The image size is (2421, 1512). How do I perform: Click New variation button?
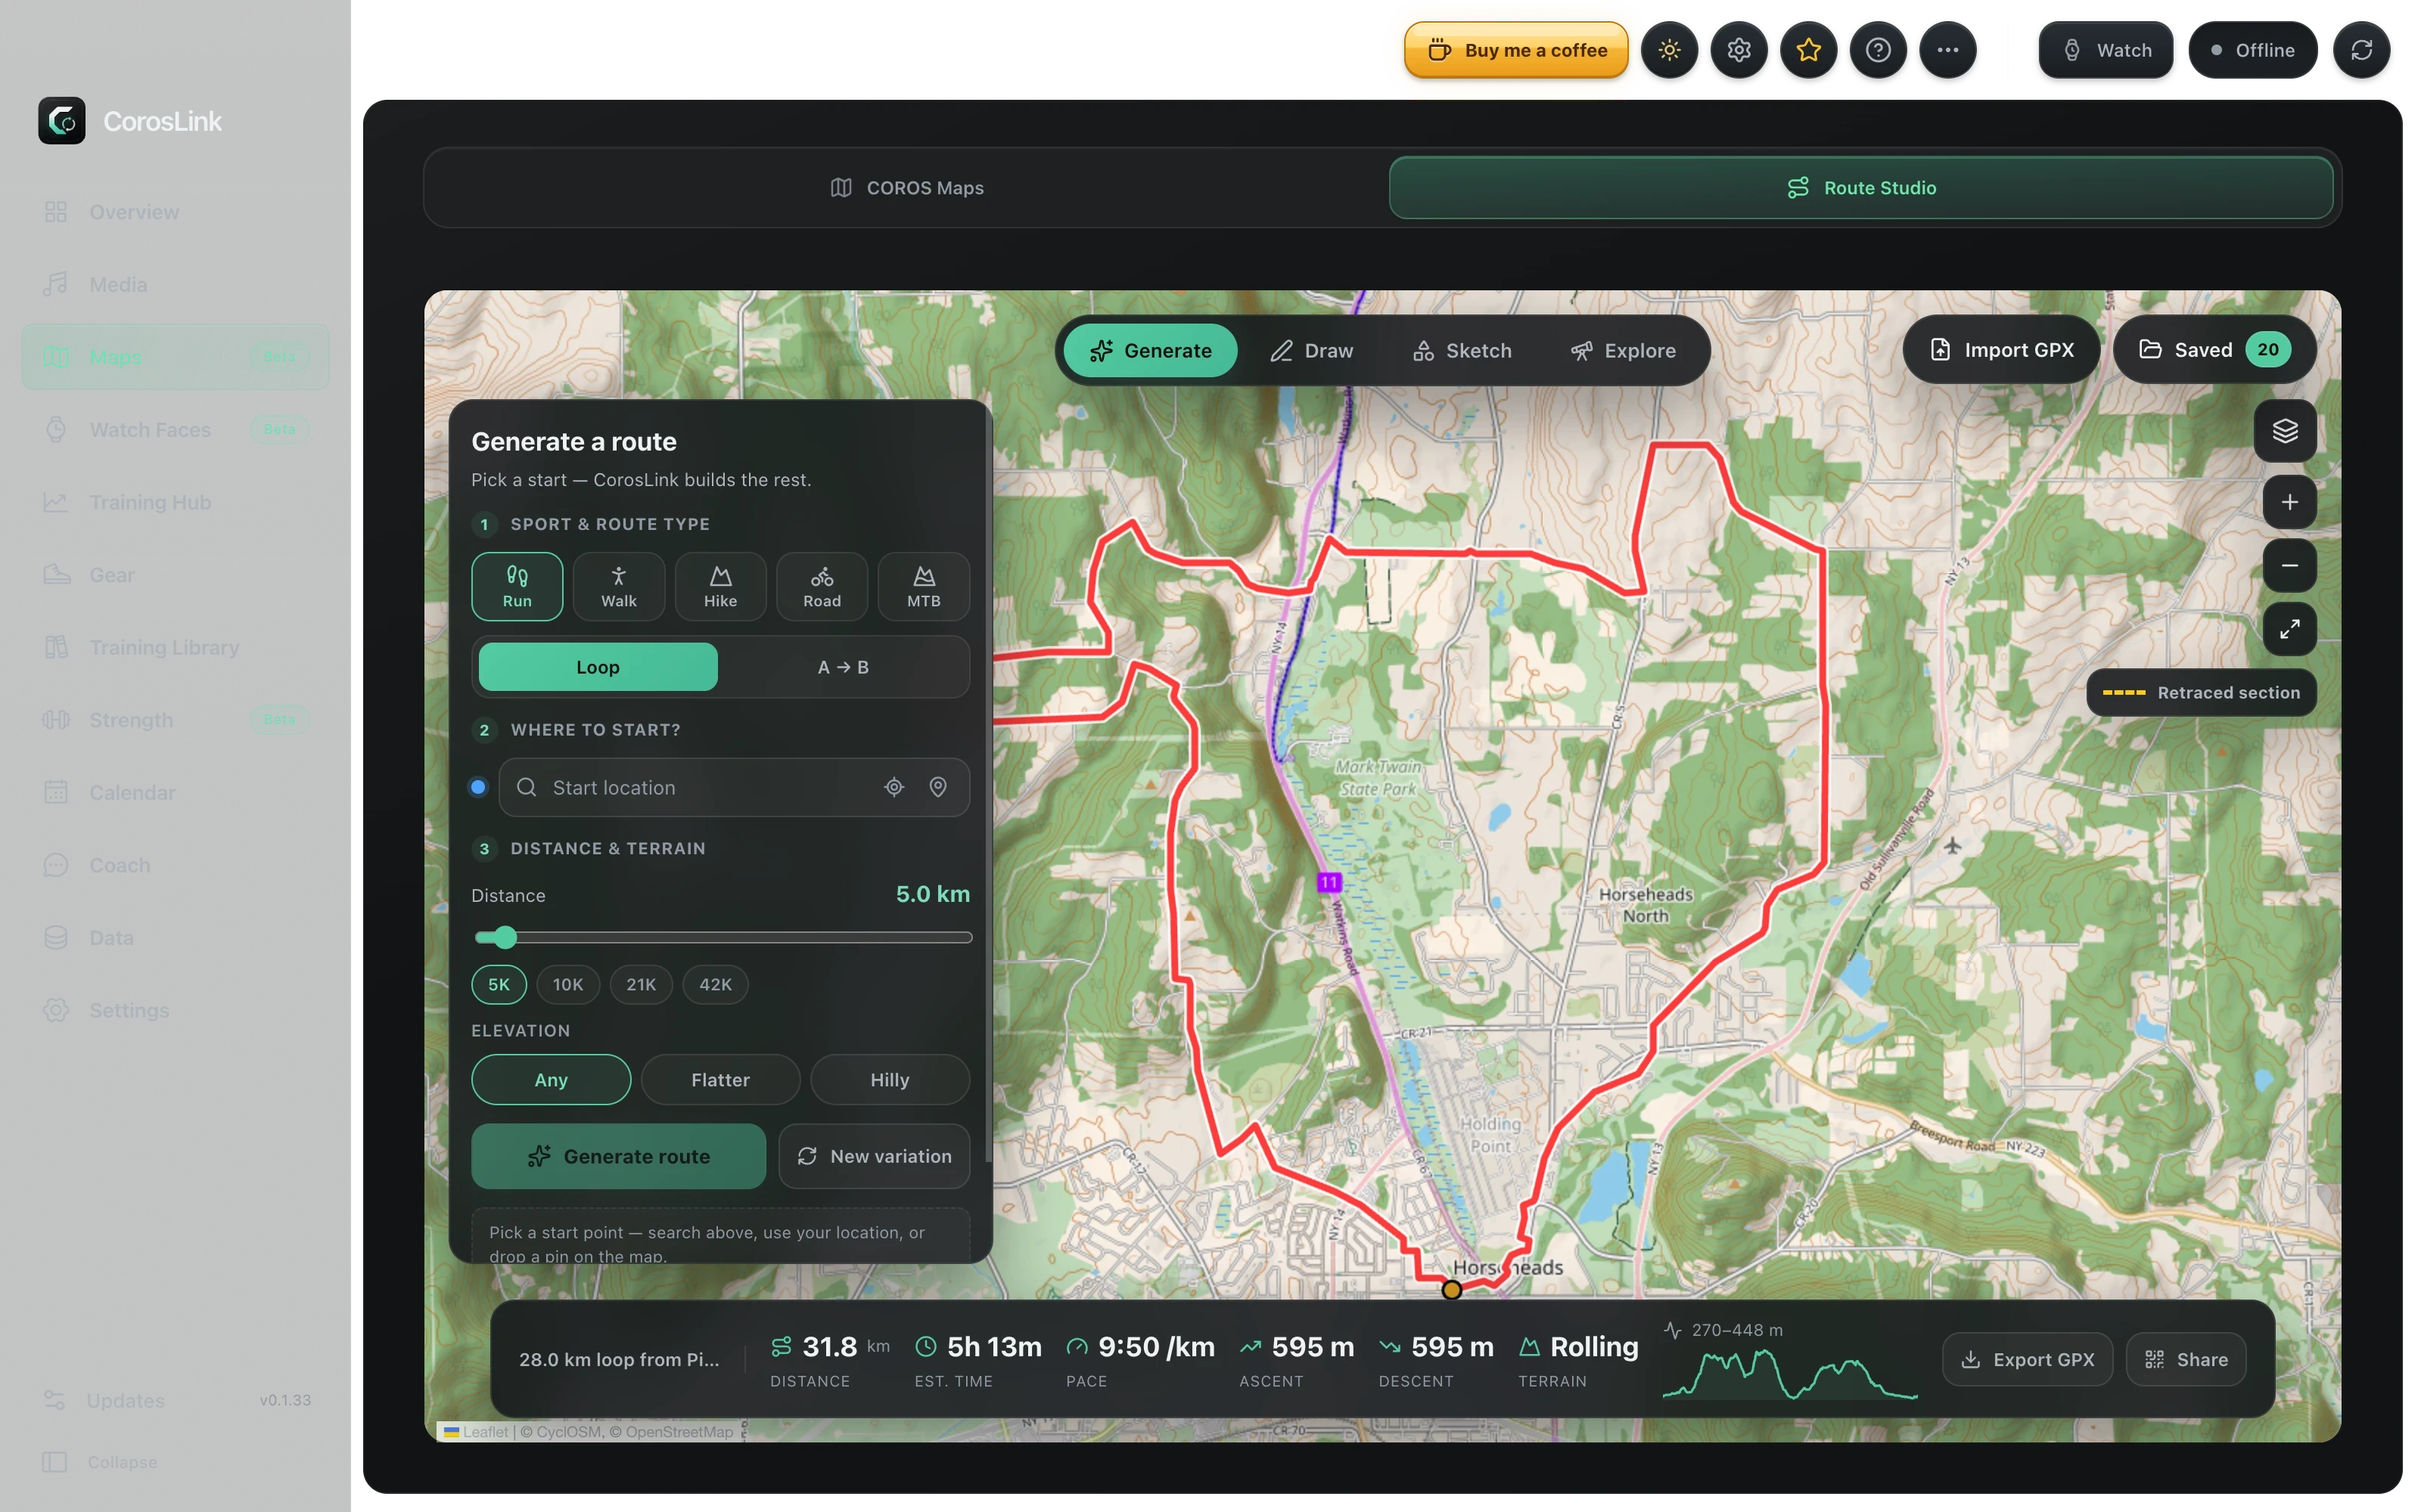click(873, 1157)
